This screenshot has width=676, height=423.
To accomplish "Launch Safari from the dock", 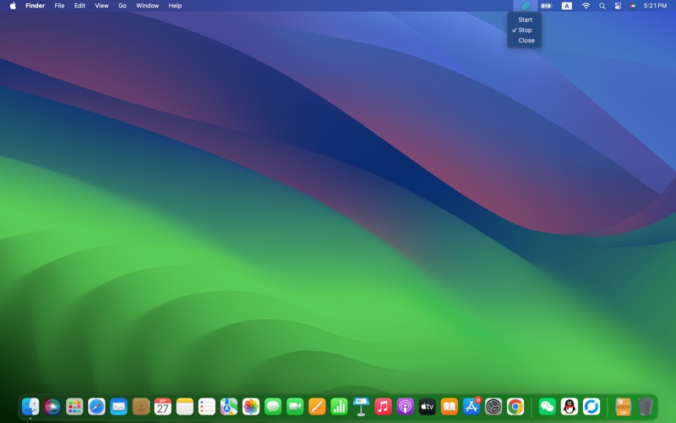I will [x=96, y=407].
